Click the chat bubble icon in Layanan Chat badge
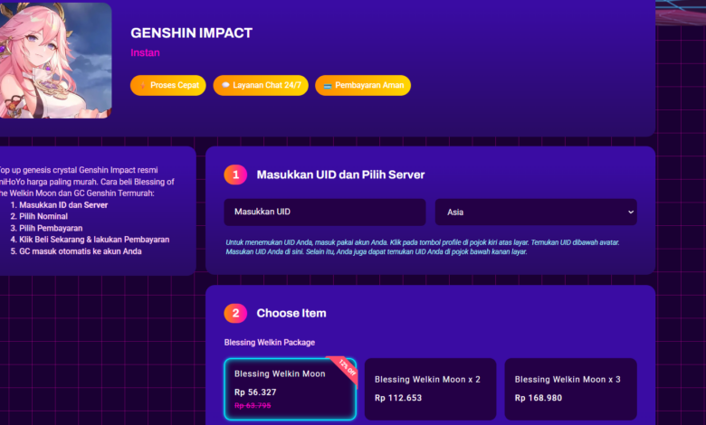Screen dimensions: 706x425 225,85
